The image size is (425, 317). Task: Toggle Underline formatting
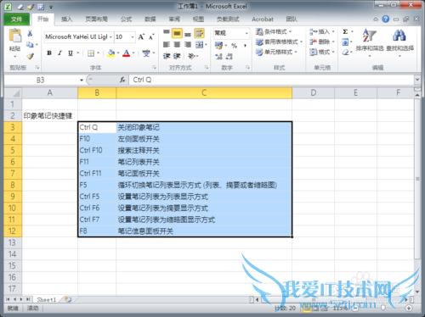[x=71, y=53]
